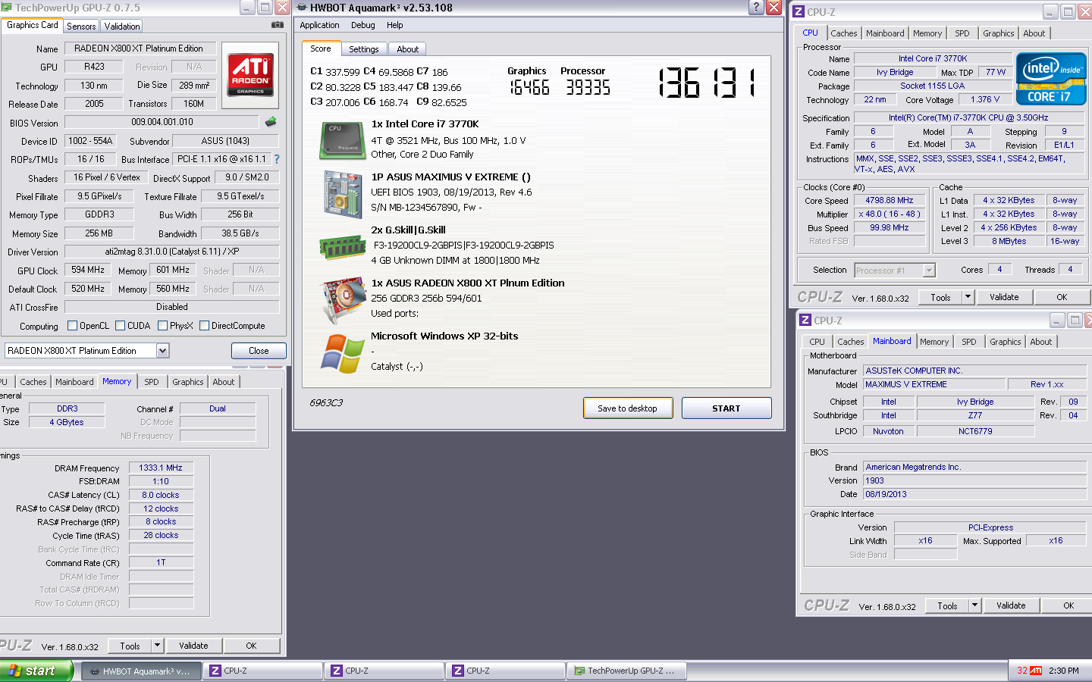Image resolution: width=1092 pixels, height=682 pixels.
Task: Click the Aquamark help question mark title button
Action: tap(756, 8)
